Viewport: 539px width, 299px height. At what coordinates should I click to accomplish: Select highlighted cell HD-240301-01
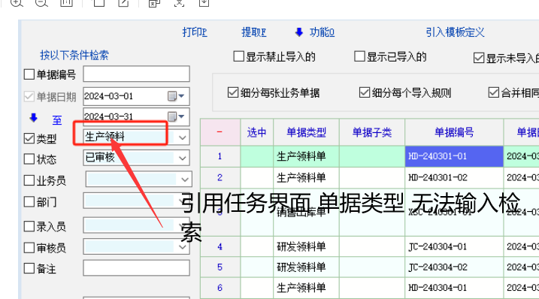tap(454, 156)
